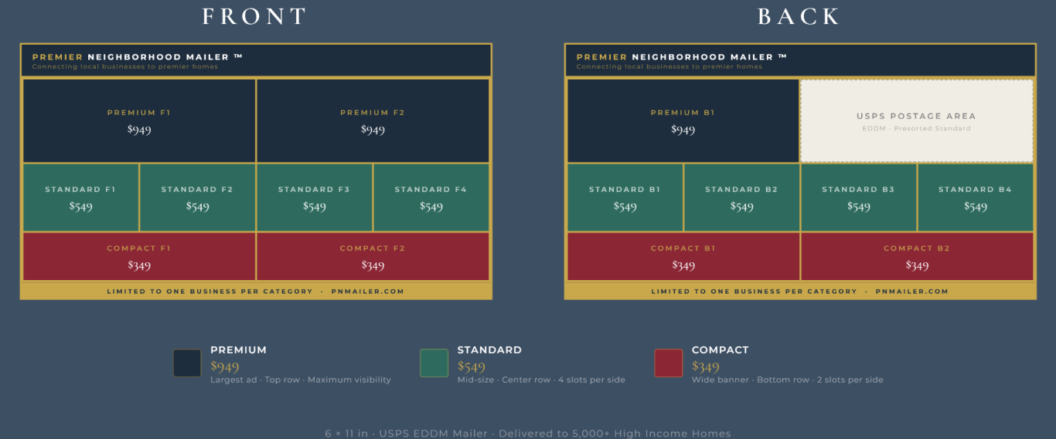Choose the Compact B1 banner slot
This screenshot has width=1056, height=439.
pos(683,257)
